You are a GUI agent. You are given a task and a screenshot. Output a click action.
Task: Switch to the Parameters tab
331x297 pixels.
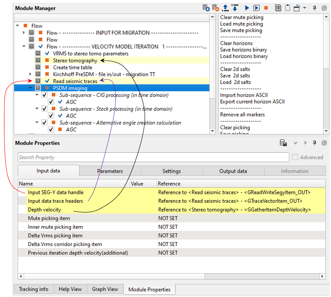(x=110, y=171)
